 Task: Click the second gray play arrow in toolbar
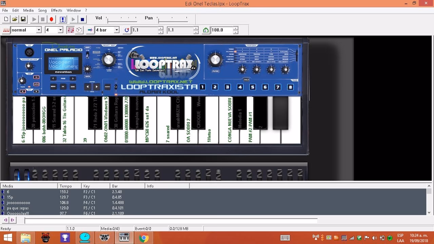[73, 19]
